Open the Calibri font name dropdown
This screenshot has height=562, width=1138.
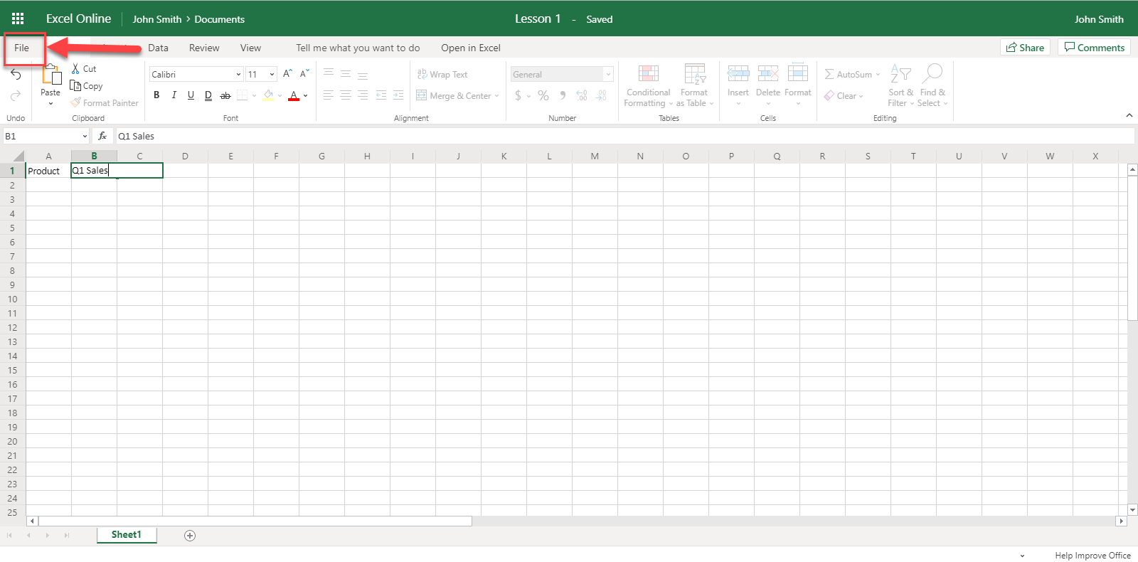[238, 74]
